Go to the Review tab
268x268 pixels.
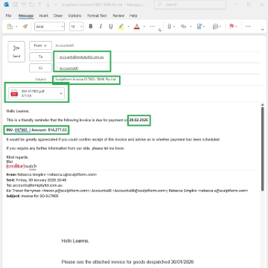(118, 16)
